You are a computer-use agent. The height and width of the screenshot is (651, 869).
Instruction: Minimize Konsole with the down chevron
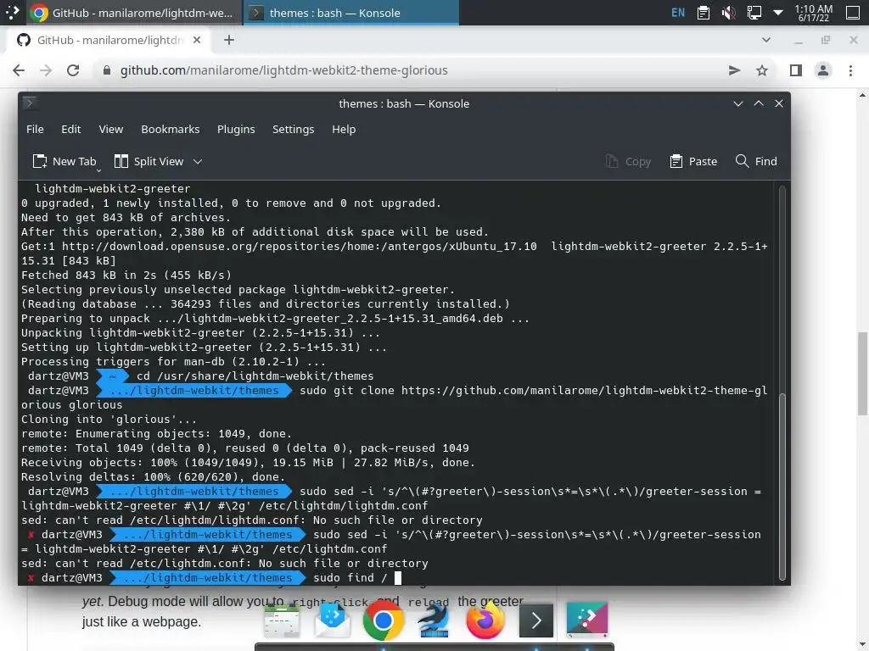[738, 103]
